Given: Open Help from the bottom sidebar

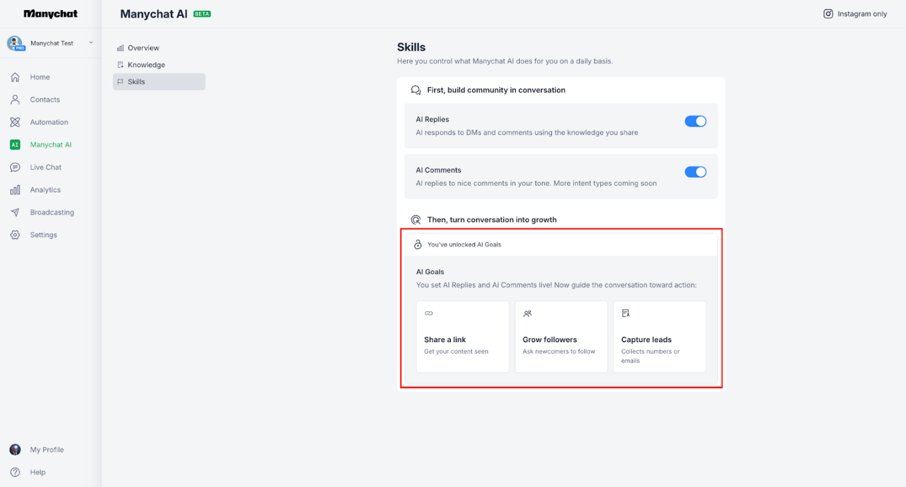Looking at the screenshot, I should pos(37,472).
